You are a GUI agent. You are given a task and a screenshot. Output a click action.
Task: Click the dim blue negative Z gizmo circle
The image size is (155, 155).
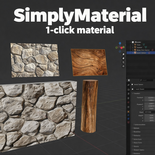point(120,51)
